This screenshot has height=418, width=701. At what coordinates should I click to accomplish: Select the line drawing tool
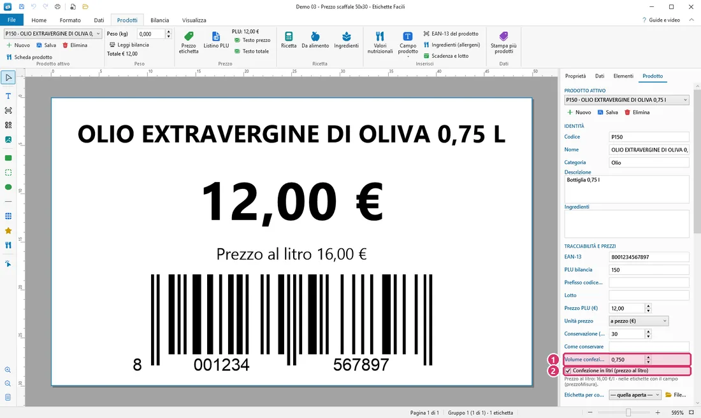point(8,202)
